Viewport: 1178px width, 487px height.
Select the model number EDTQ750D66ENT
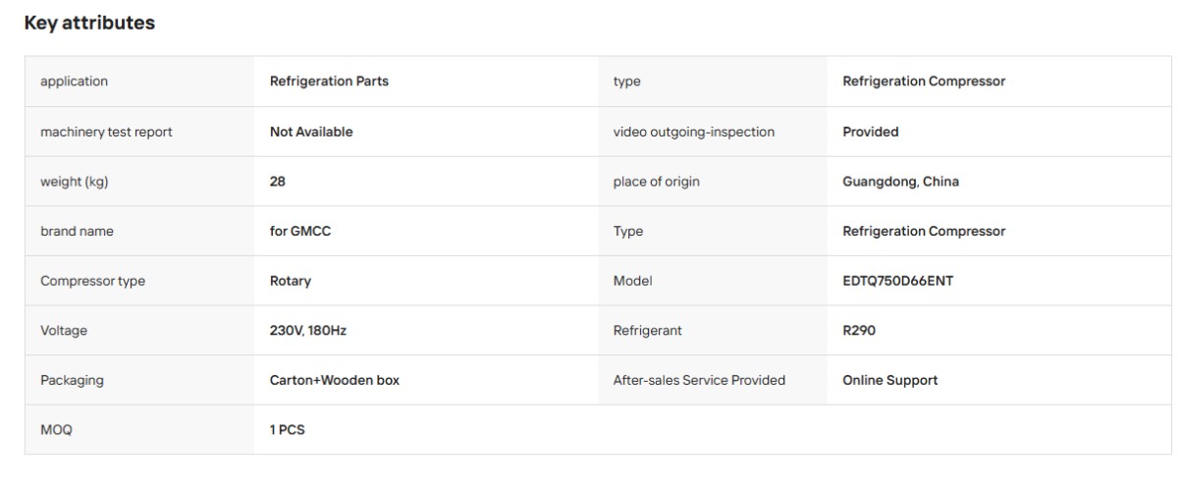point(898,281)
